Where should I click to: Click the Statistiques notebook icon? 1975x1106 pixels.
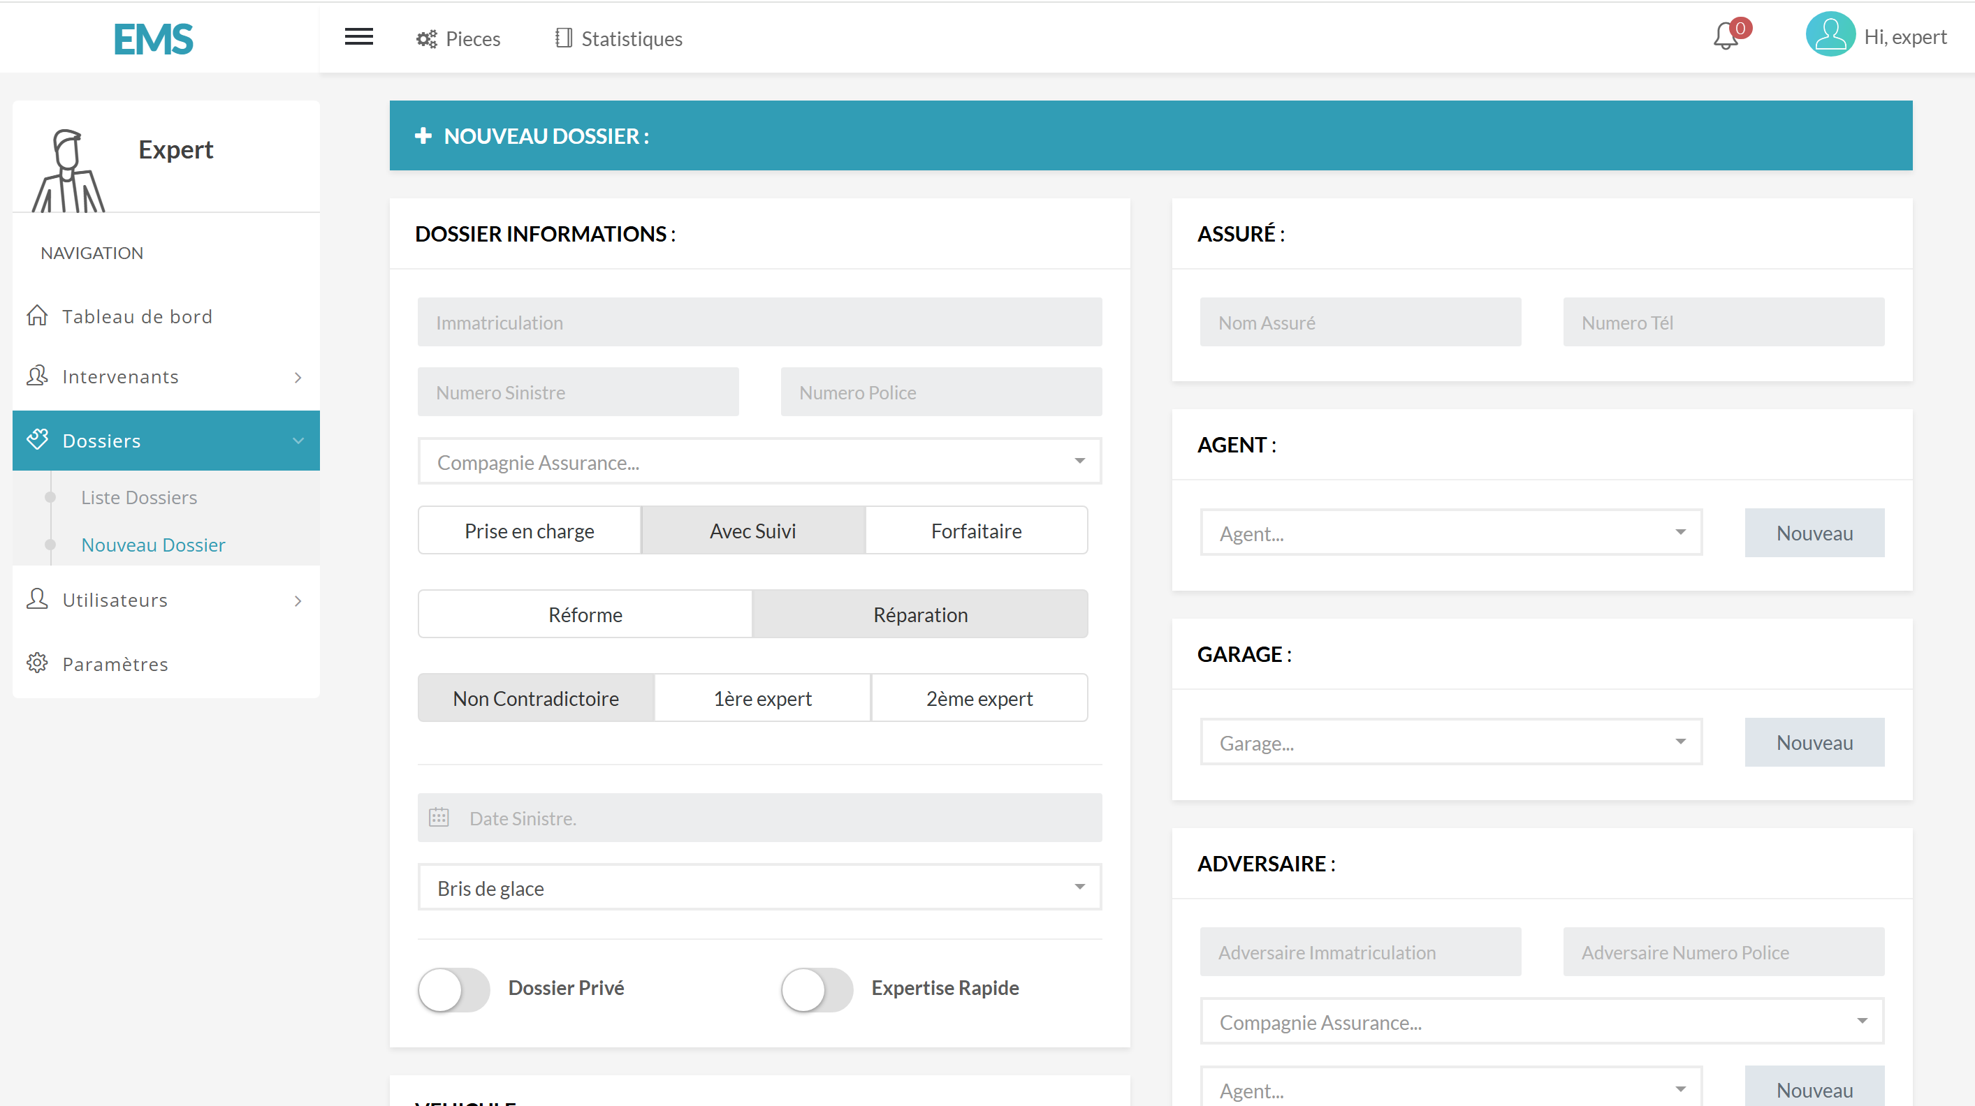pos(563,38)
